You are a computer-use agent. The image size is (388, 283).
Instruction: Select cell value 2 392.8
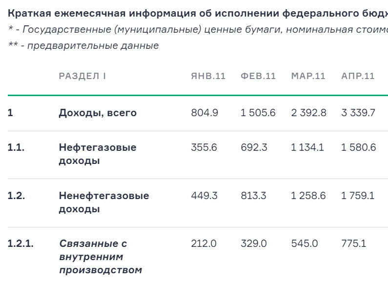click(x=309, y=113)
